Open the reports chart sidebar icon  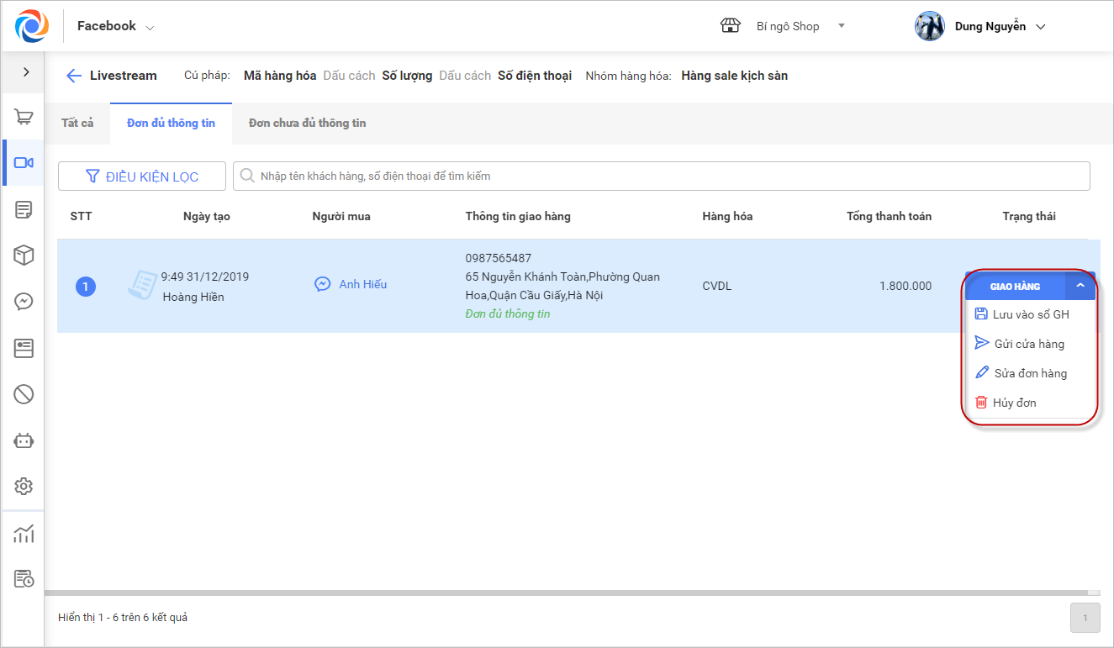pos(24,533)
